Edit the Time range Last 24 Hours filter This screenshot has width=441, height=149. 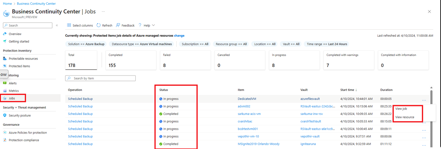pos(327,44)
